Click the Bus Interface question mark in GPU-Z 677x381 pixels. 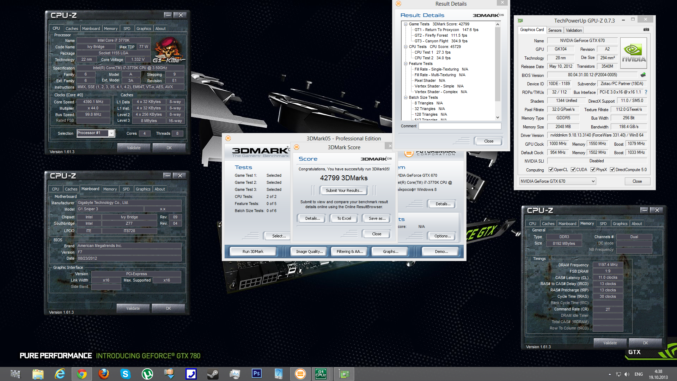click(646, 92)
